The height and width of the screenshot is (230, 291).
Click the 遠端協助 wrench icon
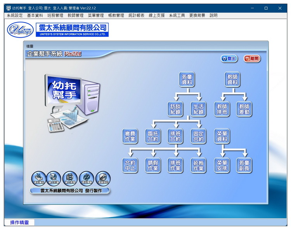click(x=103, y=179)
